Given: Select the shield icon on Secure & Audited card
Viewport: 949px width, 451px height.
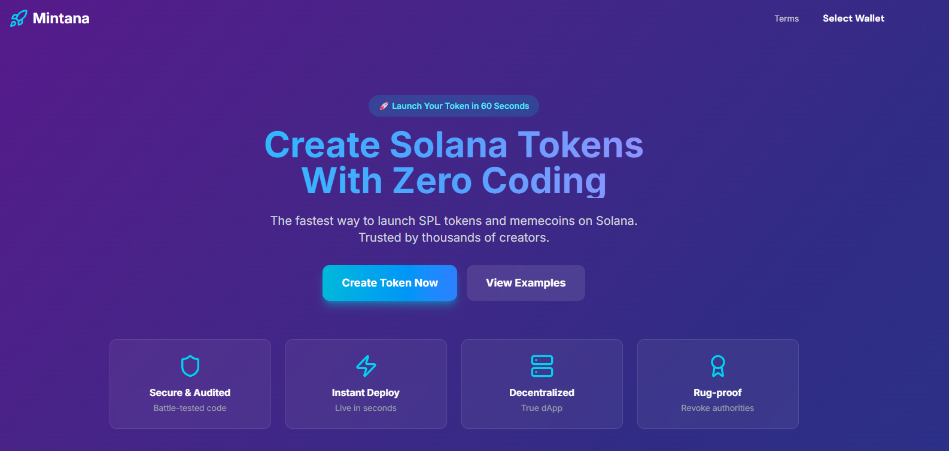Looking at the screenshot, I should (x=190, y=366).
